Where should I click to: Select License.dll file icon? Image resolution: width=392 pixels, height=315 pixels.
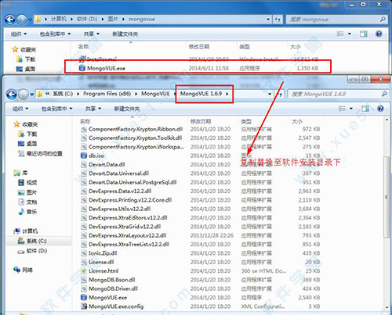(84, 262)
